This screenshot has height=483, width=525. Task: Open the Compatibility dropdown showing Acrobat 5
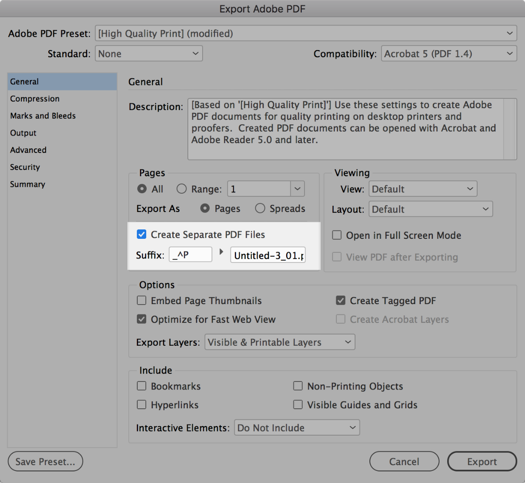pyautogui.click(x=449, y=54)
